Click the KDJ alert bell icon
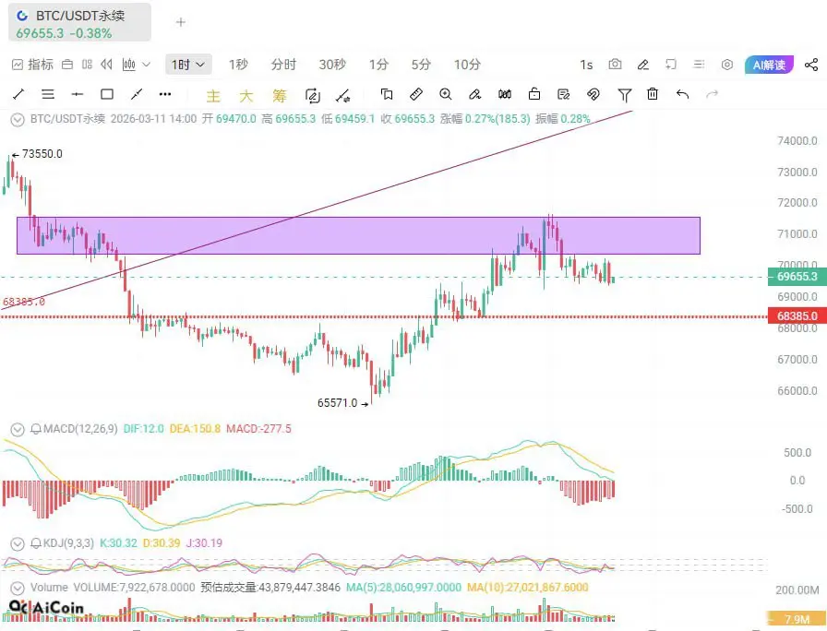This screenshot has width=827, height=631. click(36, 543)
